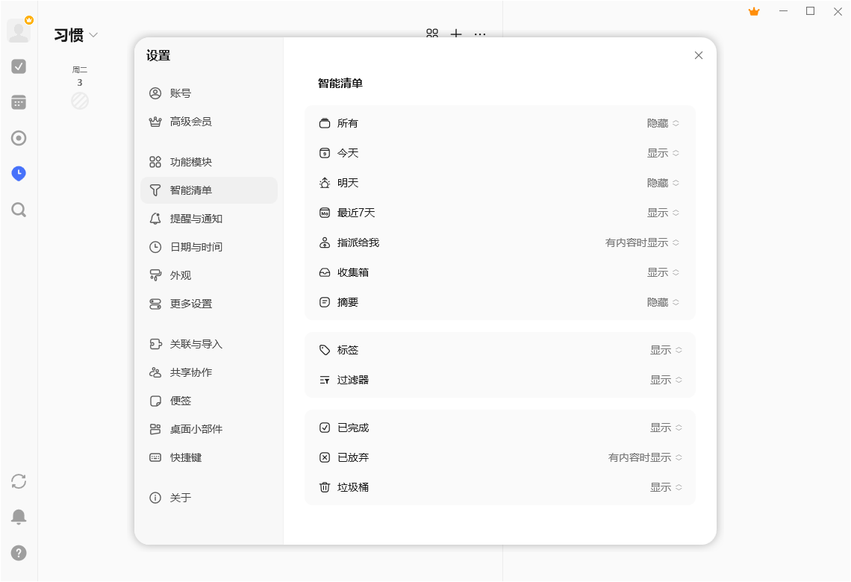Open the help question mark icon

point(18,553)
